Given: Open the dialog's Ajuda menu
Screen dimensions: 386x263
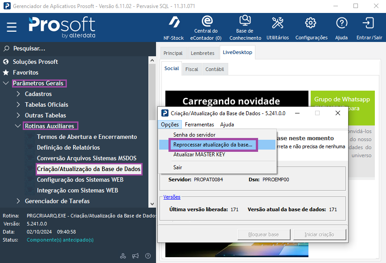Looking at the screenshot, I should click(227, 124).
